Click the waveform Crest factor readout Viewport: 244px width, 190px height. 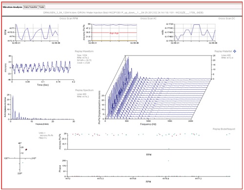(83, 63)
